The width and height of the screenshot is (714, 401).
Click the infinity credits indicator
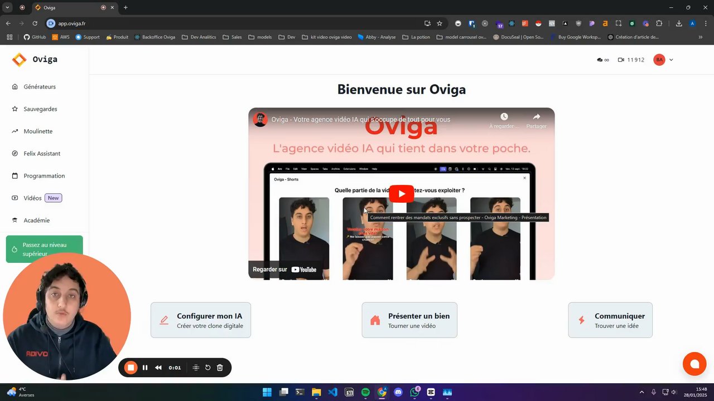coord(603,60)
